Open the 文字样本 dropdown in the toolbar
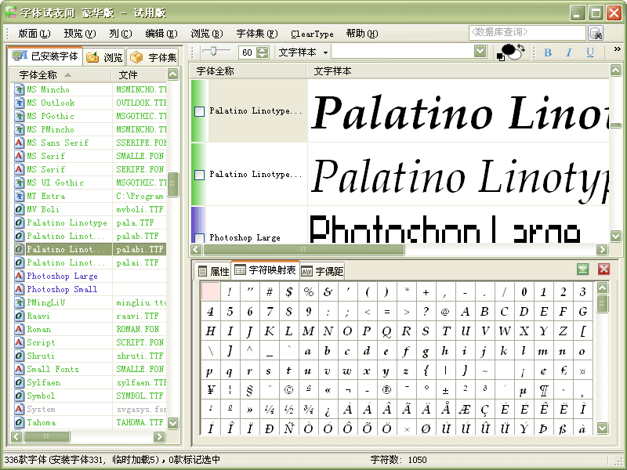The height and width of the screenshot is (470, 627). point(303,52)
